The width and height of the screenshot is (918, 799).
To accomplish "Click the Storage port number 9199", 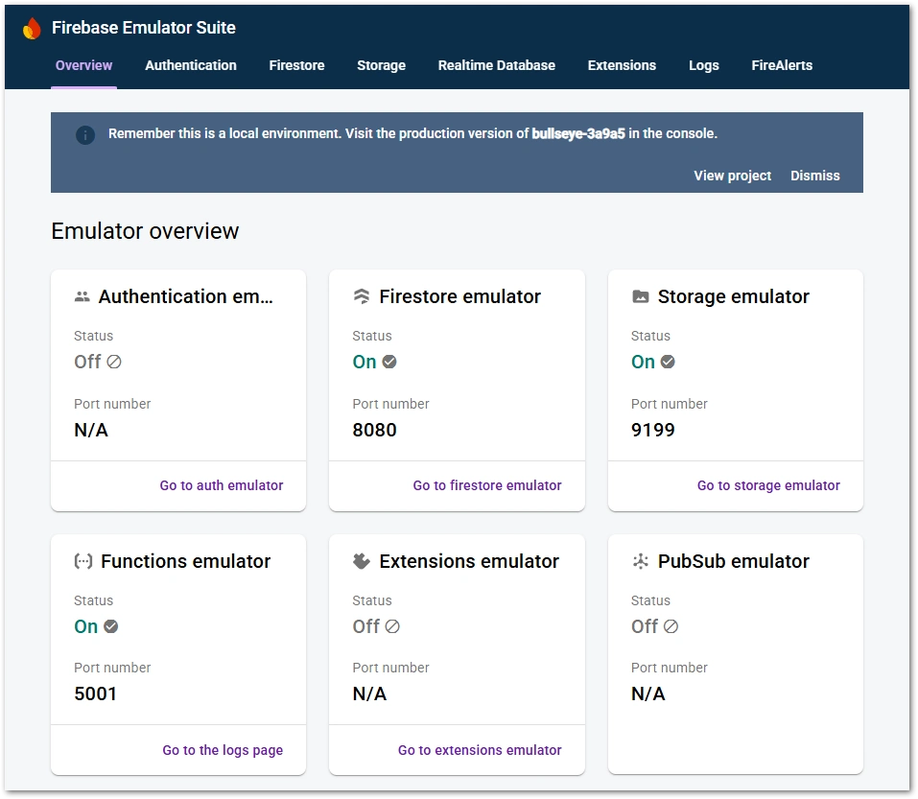I will 653,431.
